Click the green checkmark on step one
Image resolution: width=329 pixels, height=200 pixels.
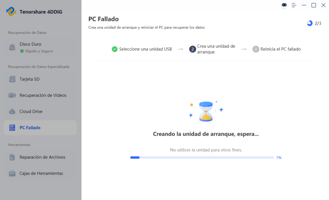115,49
